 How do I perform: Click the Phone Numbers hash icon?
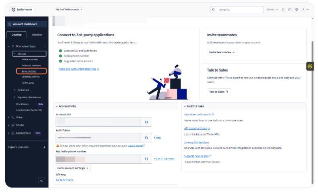tap(13, 46)
